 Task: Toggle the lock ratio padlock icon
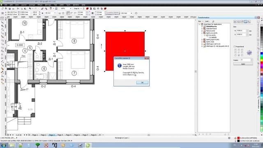(x=42, y=13)
